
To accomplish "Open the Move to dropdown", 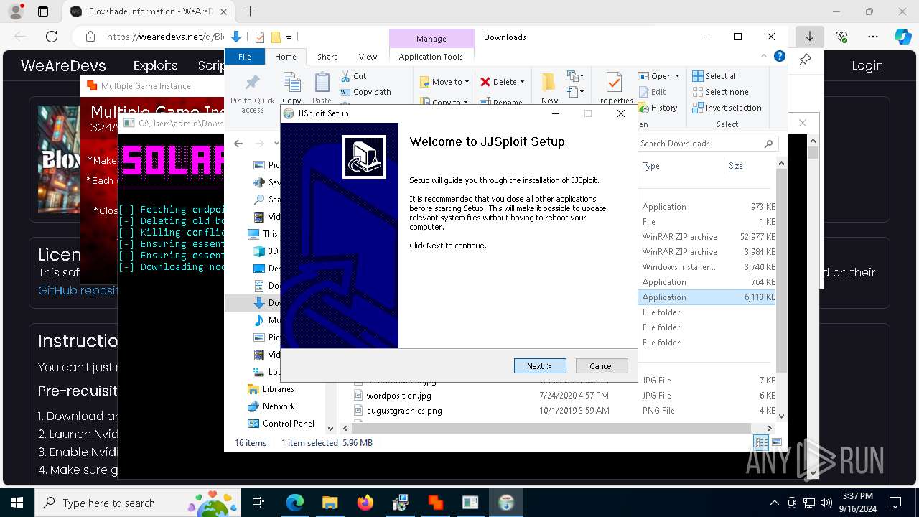I will (444, 82).
